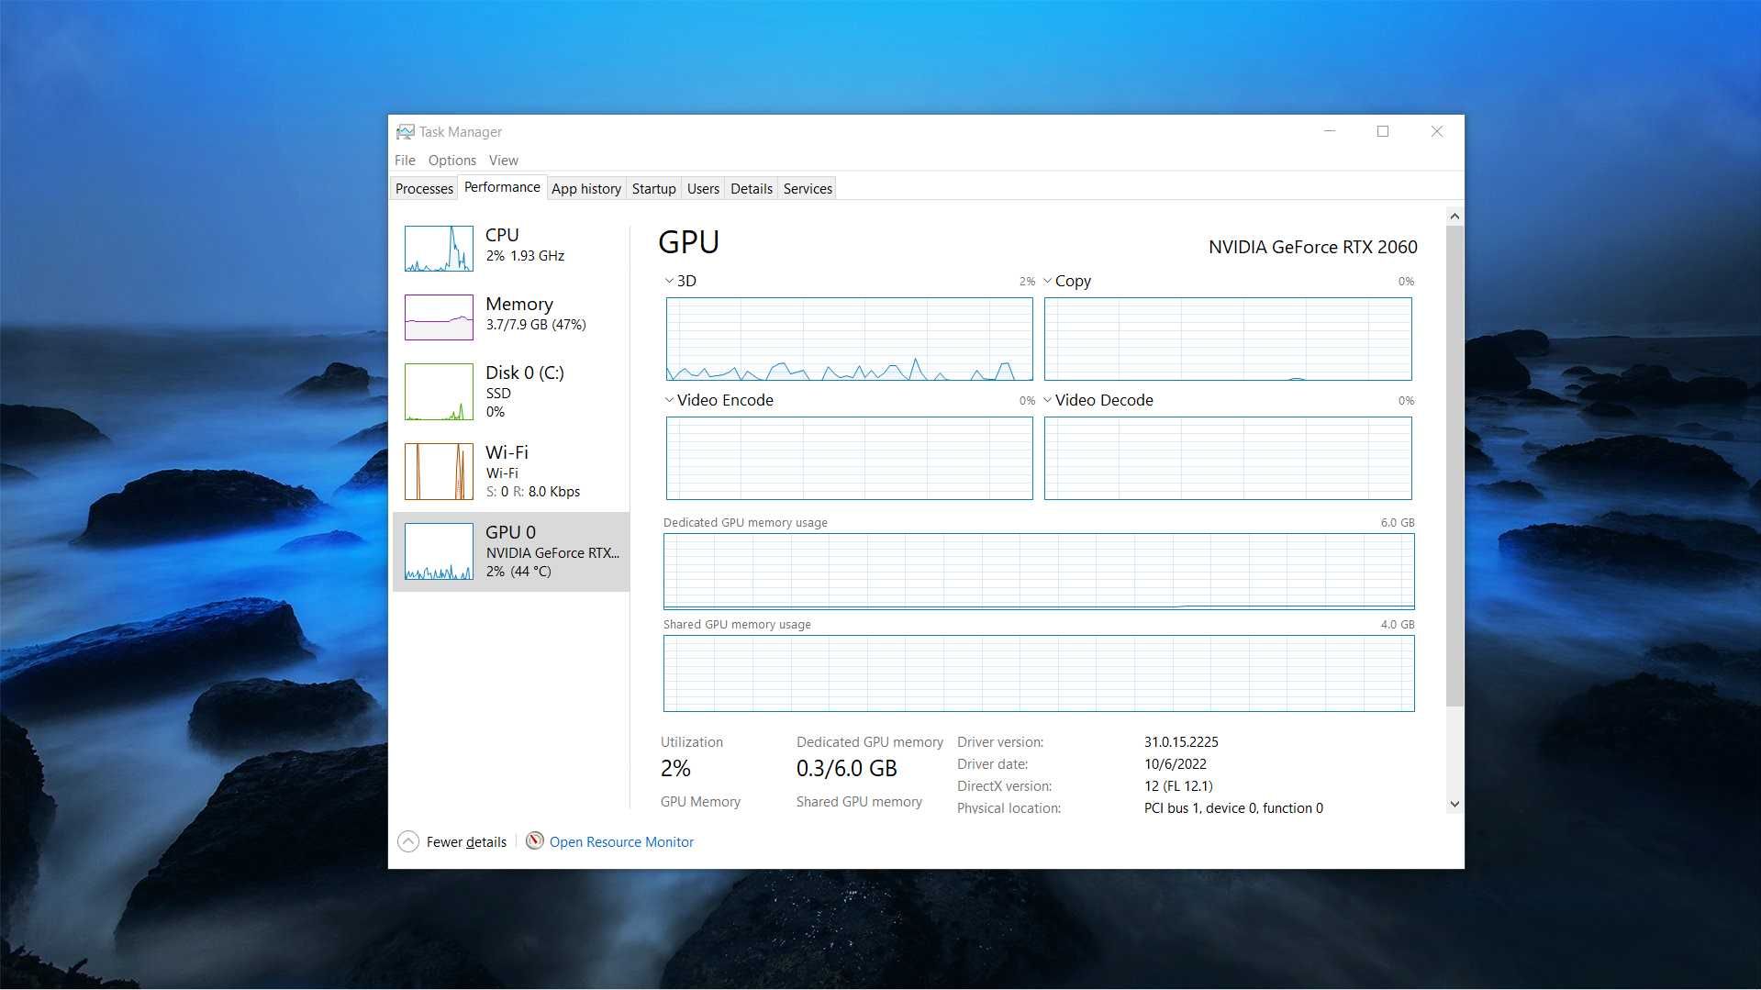1761x990 pixels.
Task: Switch to the Details tab
Action: (x=751, y=188)
